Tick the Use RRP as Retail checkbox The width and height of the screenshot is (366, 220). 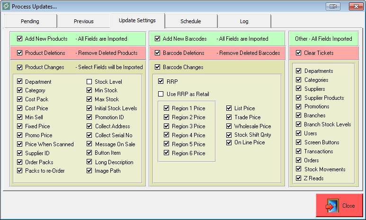pyautogui.click(x=161, y=94)
